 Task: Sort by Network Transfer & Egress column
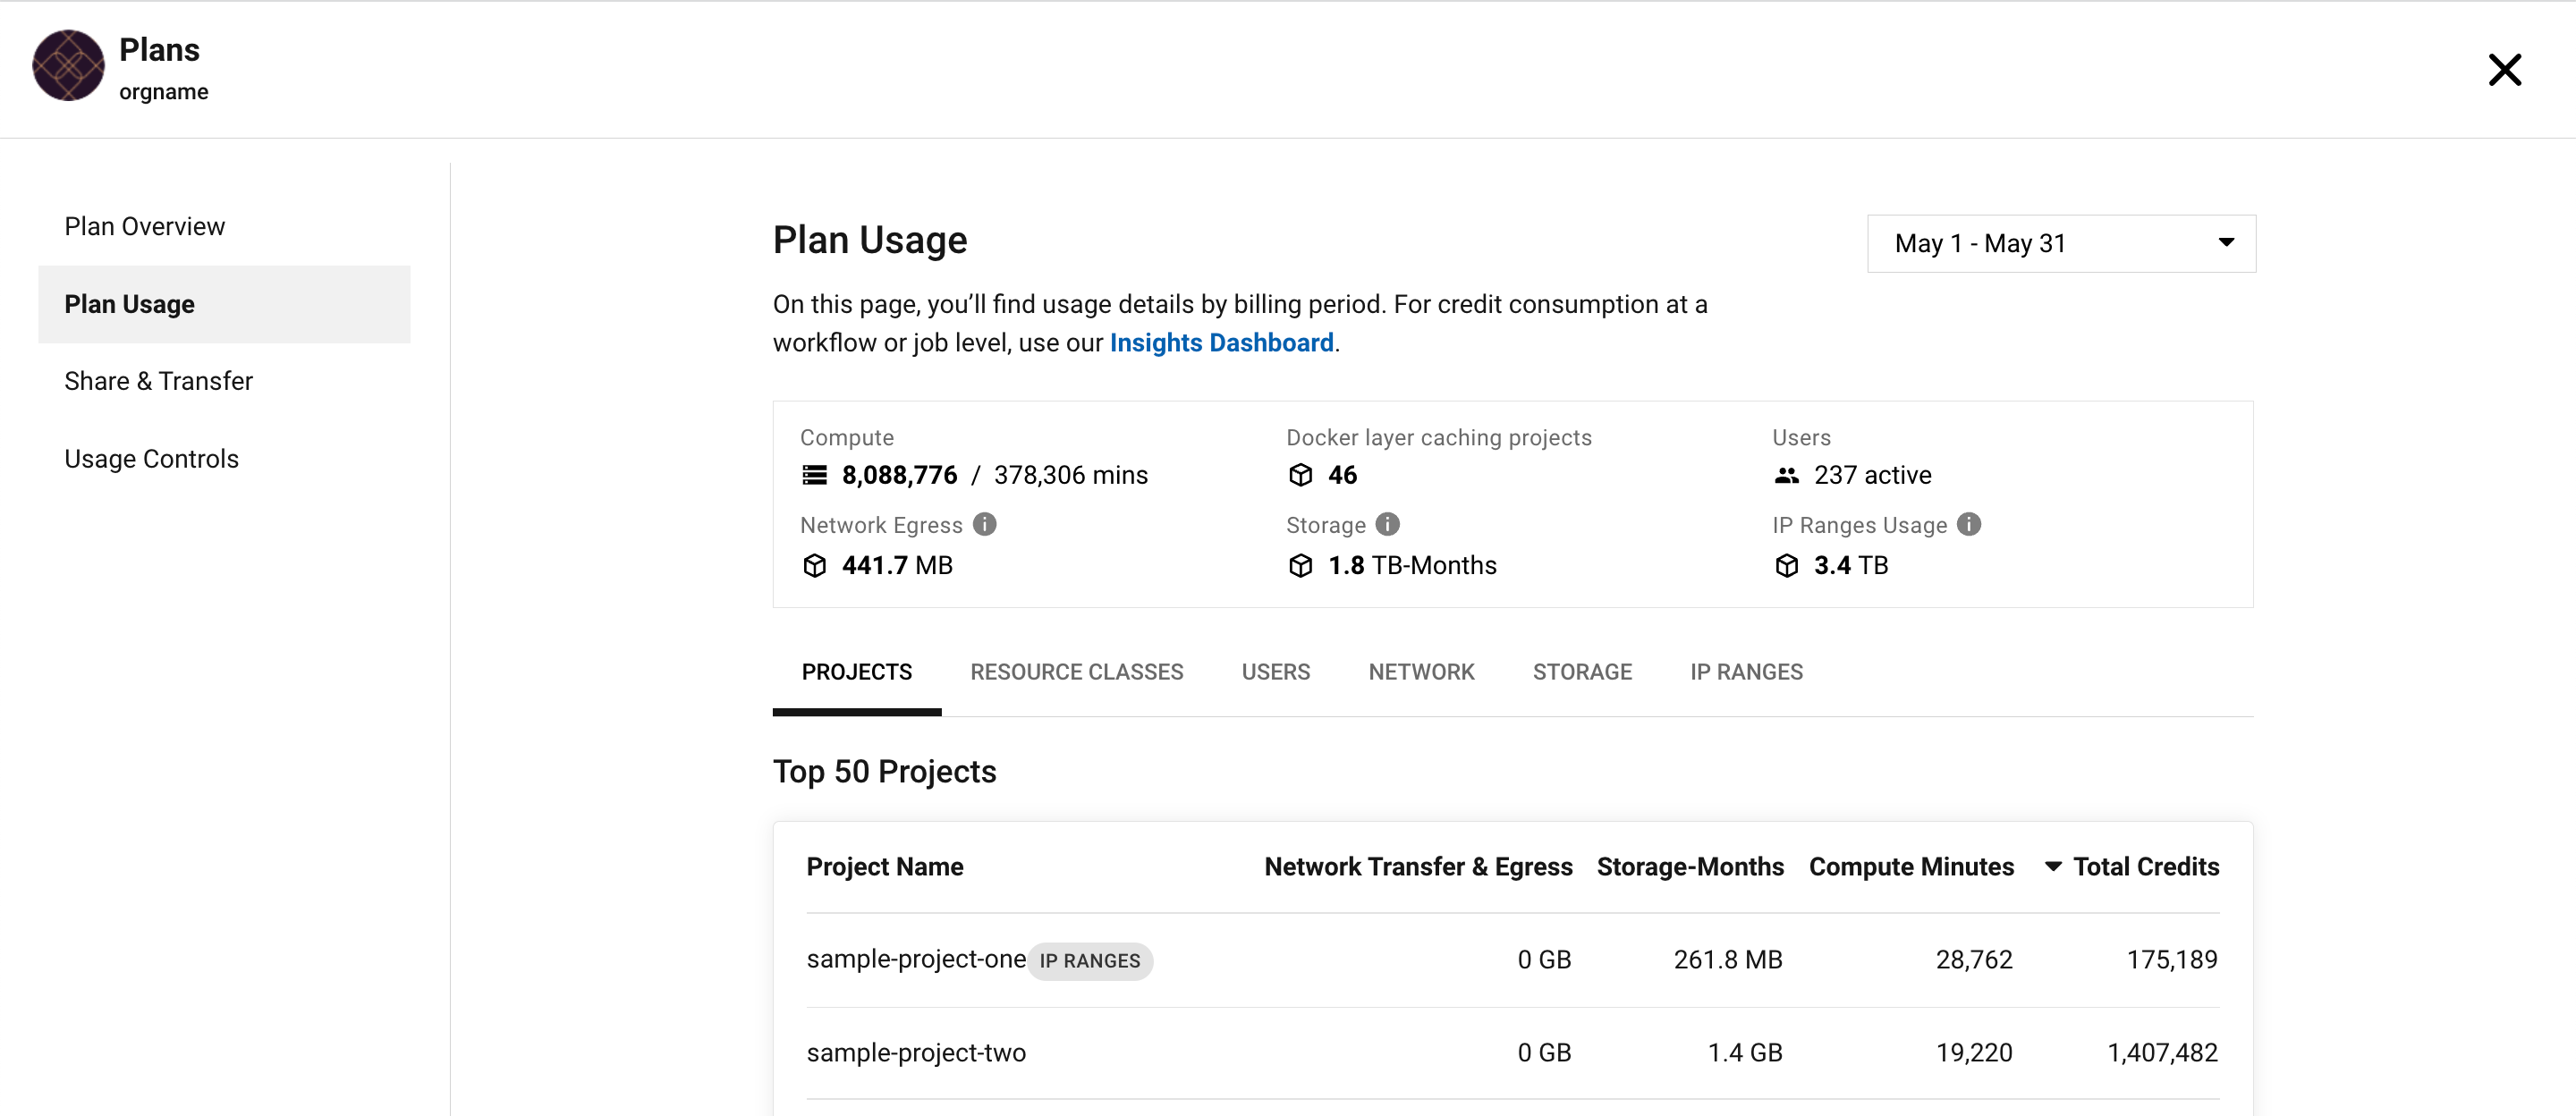coord(1418,867)
